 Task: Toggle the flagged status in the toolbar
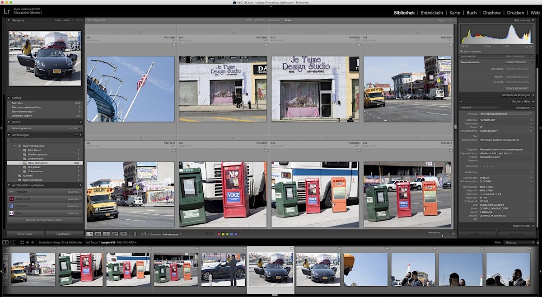click(x=206, y=234)
